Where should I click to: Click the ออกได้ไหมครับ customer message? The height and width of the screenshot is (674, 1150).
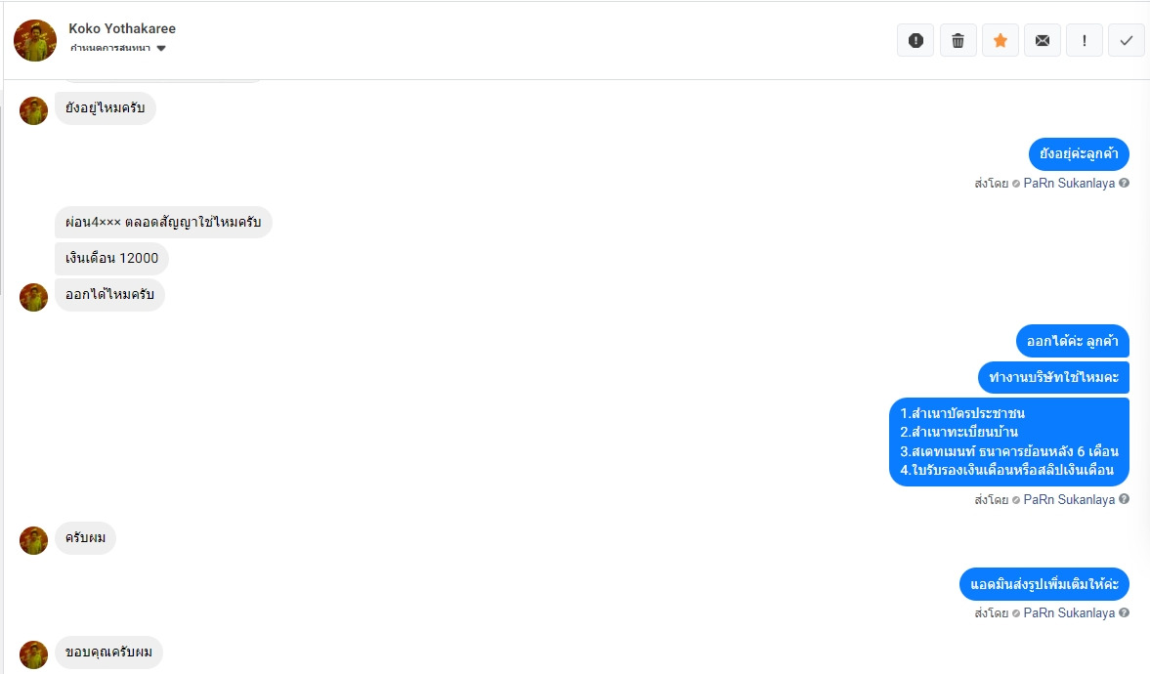(x=109, y=295)
